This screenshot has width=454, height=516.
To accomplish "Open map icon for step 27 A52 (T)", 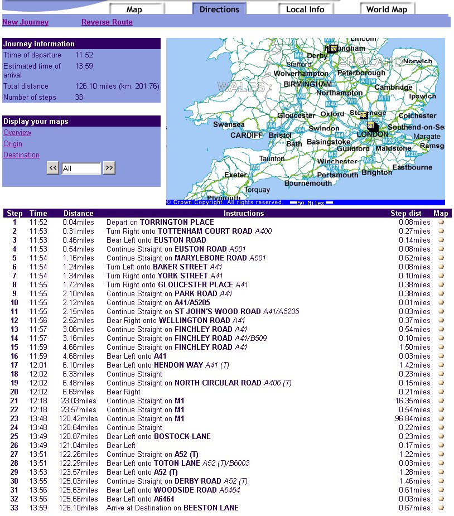I will click(x=441, y=454).
